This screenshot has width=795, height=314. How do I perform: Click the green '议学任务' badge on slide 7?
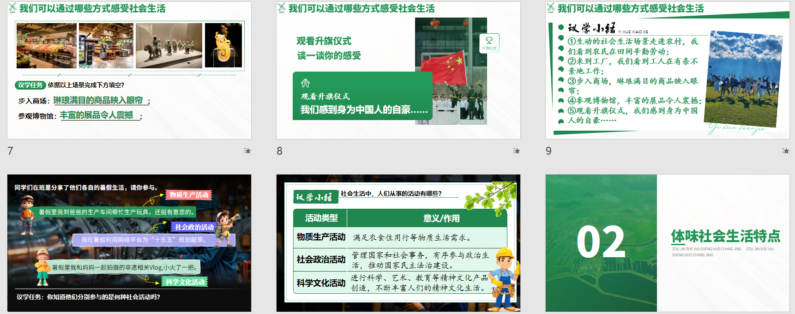pos(30,85)
